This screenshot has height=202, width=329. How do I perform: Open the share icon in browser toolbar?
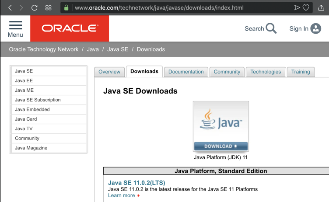pyautogui.click(x=321, y=8)
